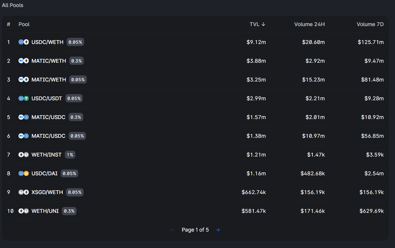This screenshot has height=248, width=395.
Task: Click TVL value $1.21m
Action: (x=256, y=154)
